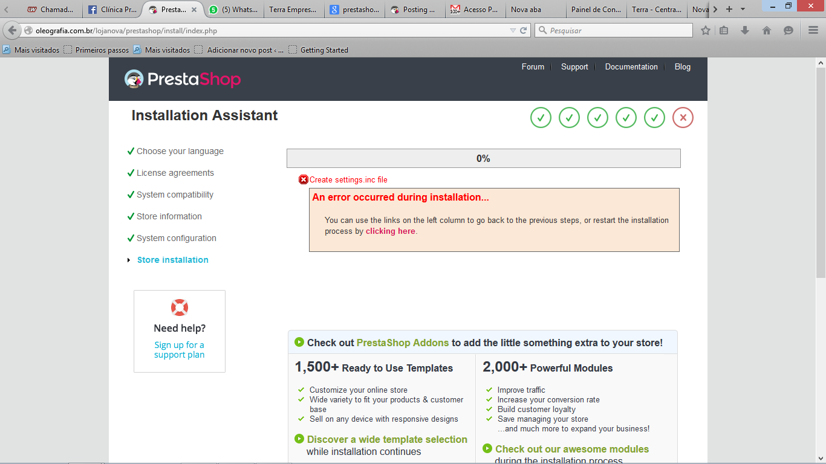Open the Documentation link in header

[x=631, y=67]
